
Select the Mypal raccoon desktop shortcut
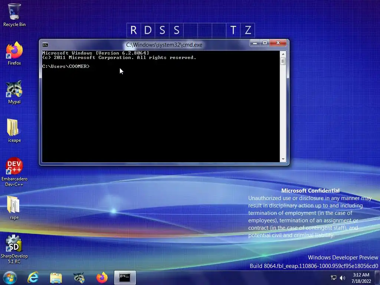pyautogui.click(x=14, y=92)
